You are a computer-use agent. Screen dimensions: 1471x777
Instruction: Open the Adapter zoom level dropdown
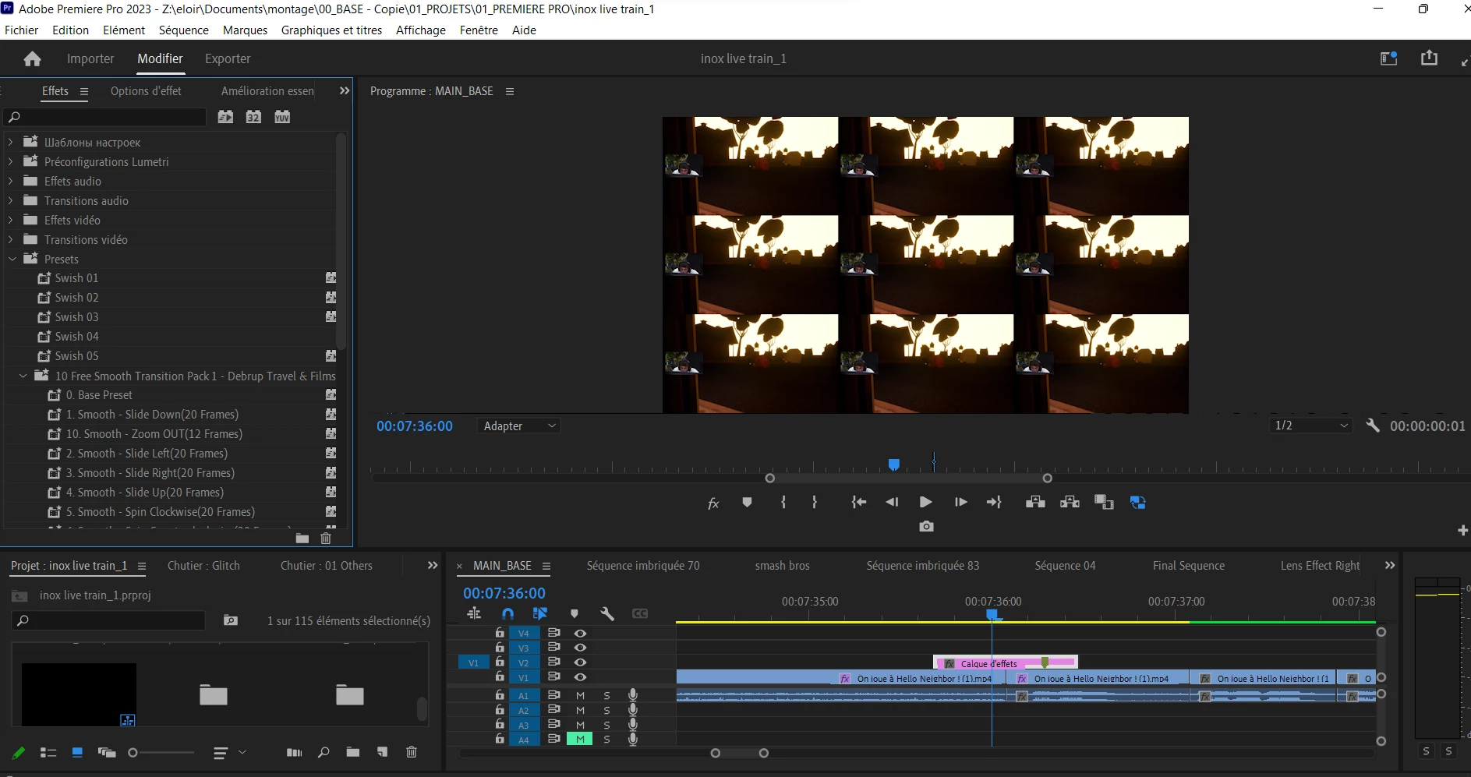[519, 426]
